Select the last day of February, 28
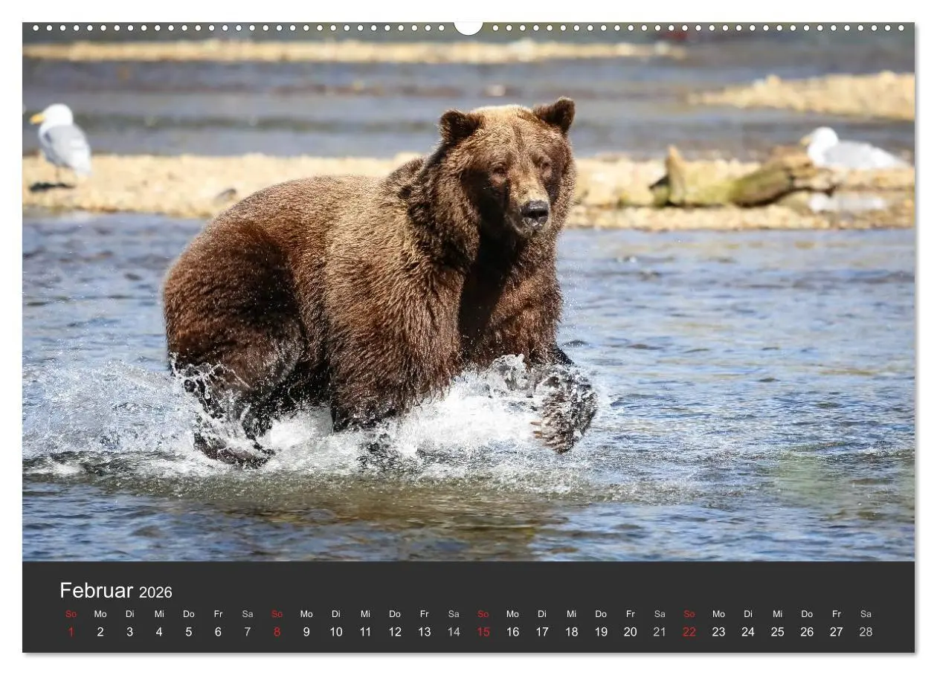The height and width of the screenshot is (675, 937). click(x=866, y=631)
